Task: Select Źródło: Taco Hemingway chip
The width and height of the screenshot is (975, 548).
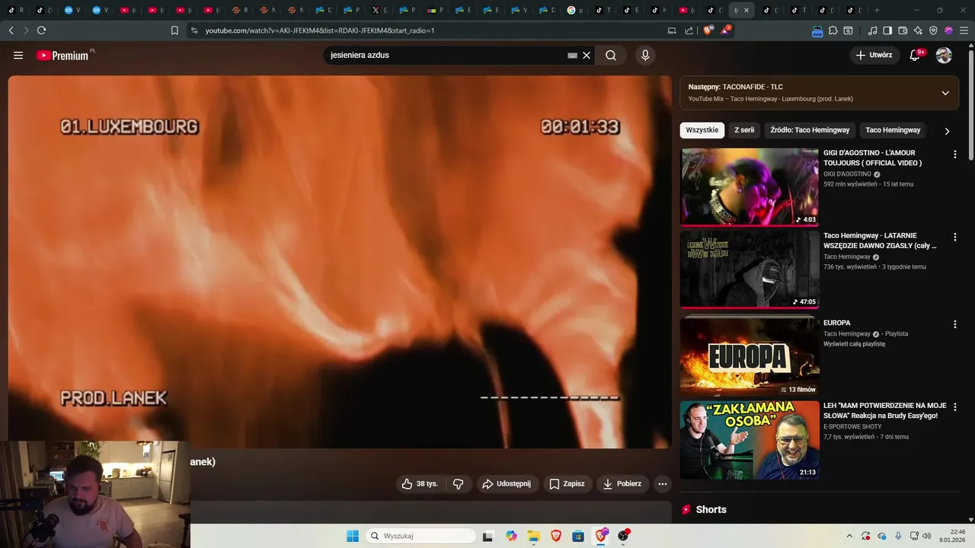Action: click(810, 130)
